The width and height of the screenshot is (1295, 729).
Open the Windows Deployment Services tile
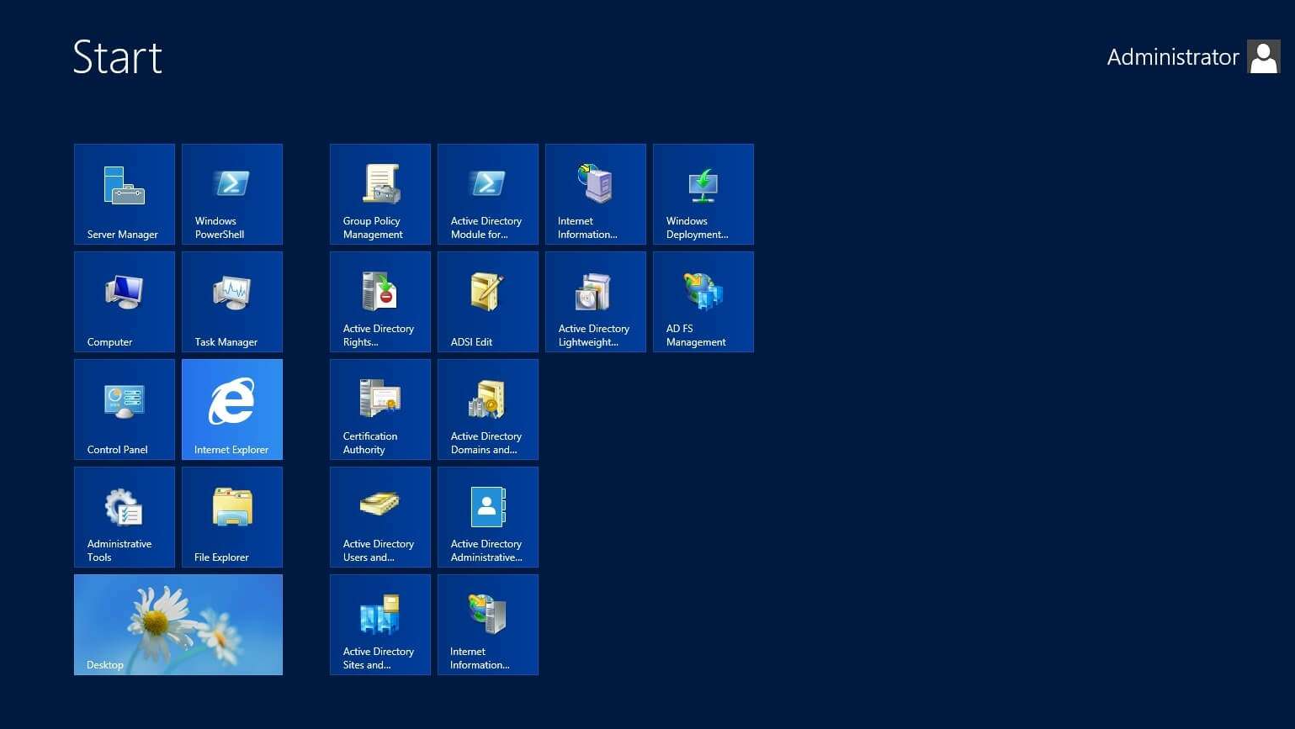pos(703,194)
